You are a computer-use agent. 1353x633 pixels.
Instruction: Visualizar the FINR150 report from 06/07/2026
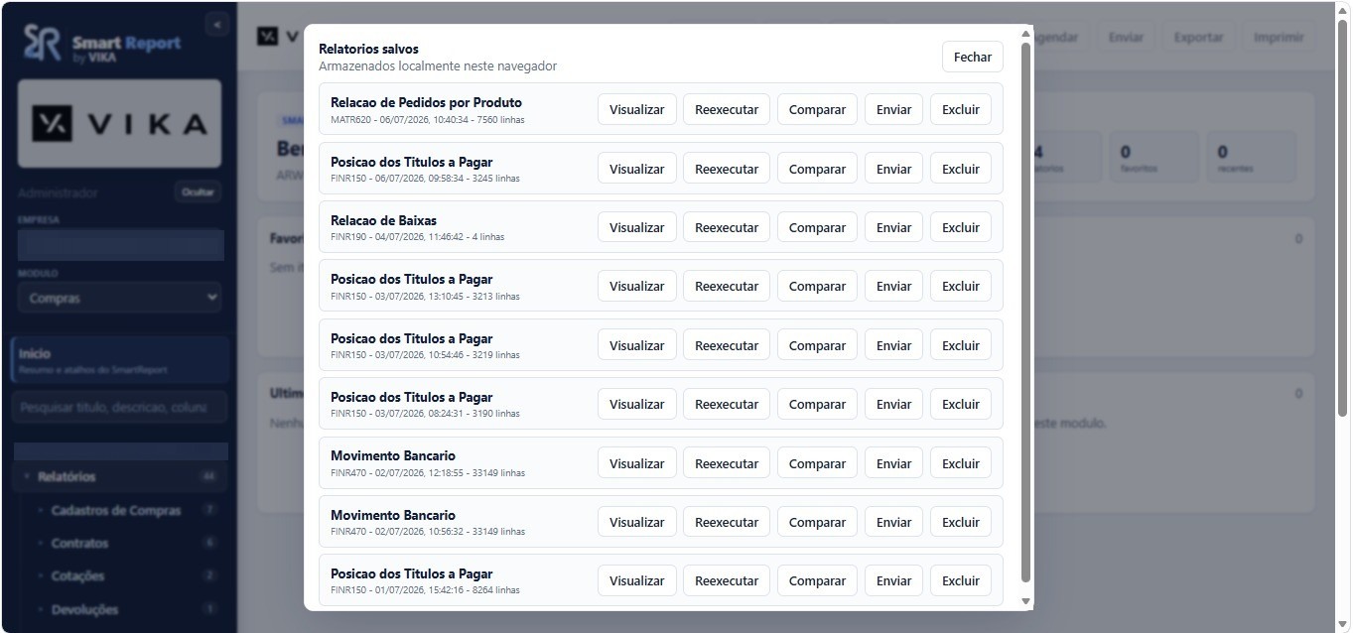[x=636, y=169]
